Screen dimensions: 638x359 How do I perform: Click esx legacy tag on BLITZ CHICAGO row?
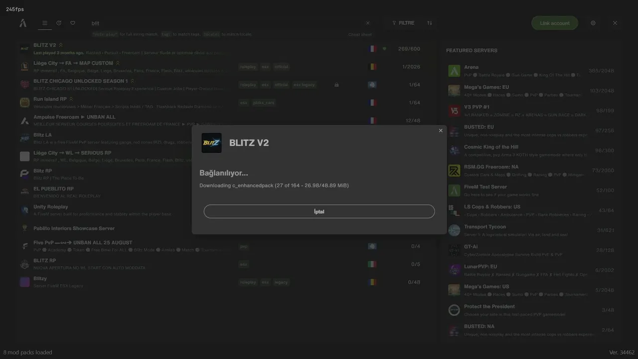[304, 85]
